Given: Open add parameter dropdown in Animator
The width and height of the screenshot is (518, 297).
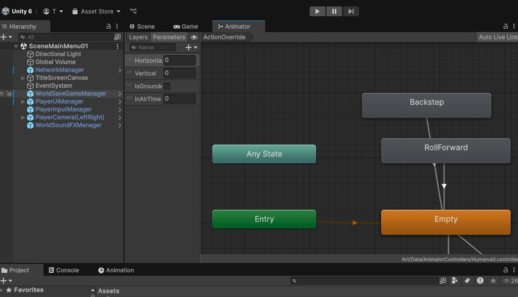Looking at the screenshot, I should 191,47.
